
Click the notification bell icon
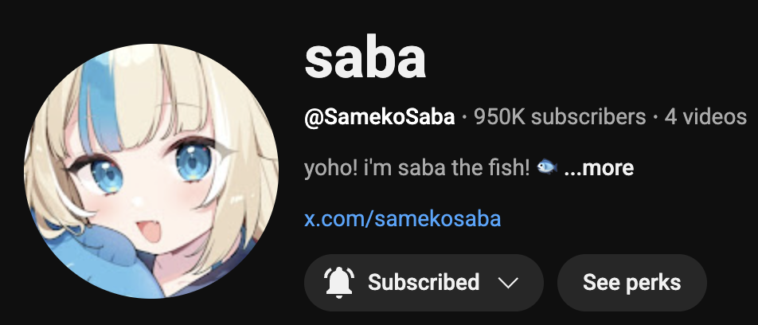(x=339, y=283)
